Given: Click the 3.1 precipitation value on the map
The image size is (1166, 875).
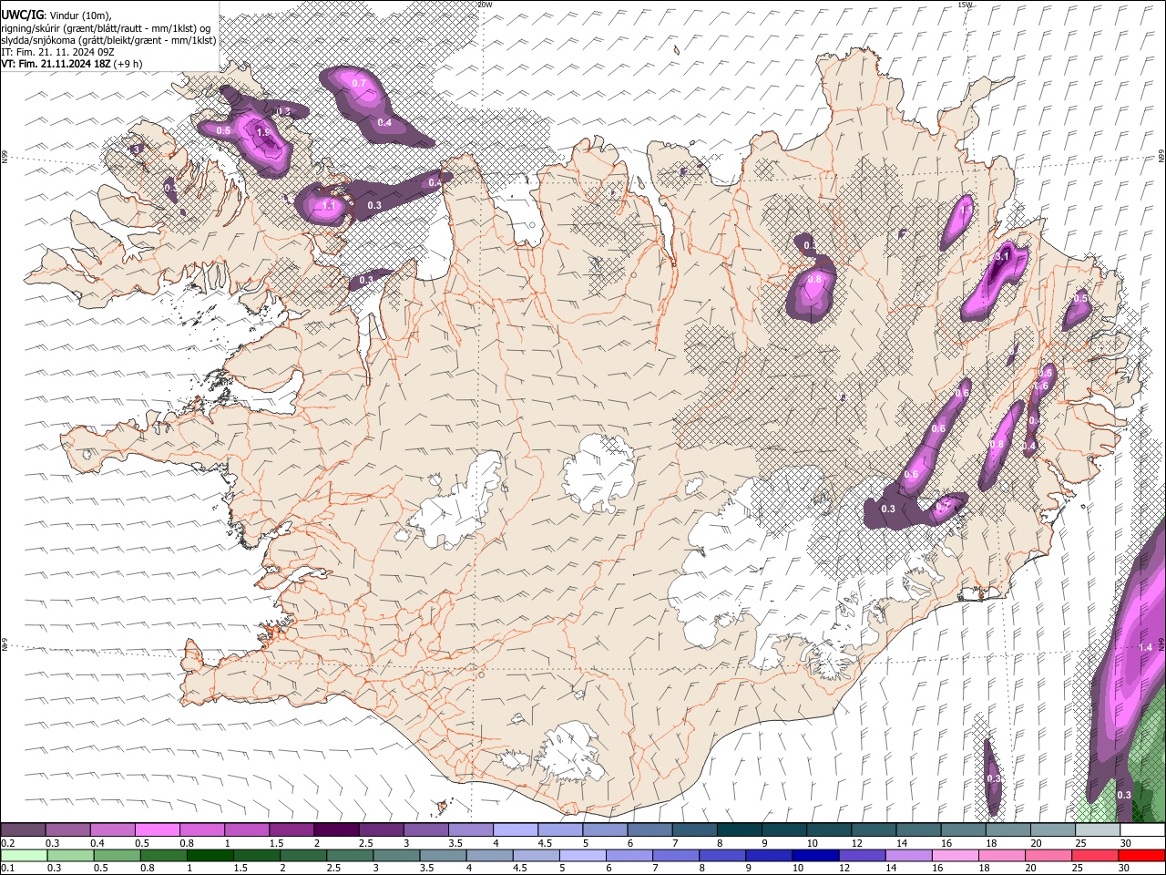Looking at the screenshot, I should click(1001, 256).
